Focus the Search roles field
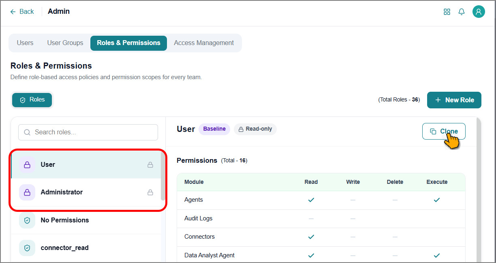Screen dimensions: 496x263 tap(88, 132)
